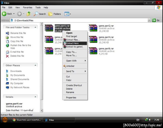Screen dimensions: 163x128
Task: Toggle the Folders pane button
Action: (x=55, y=14)
